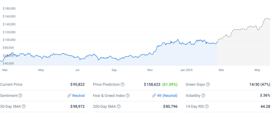Click the Jan 2025 axis label
Viewport: 275px width, 117px height.
(x=186, y=70)
